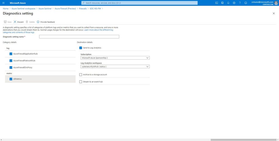279x141 pixels.
Task: Focus the search resources box
Action: tap(140, 3)
